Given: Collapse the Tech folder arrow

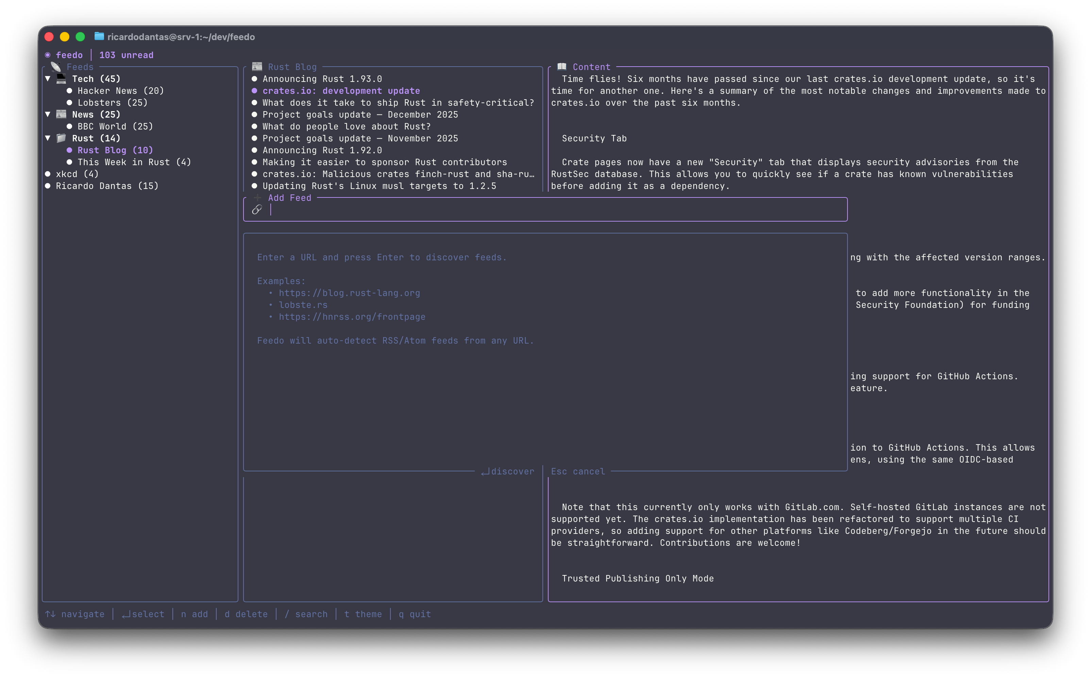Looking at the screenshot, I should (x=48, y=79).
